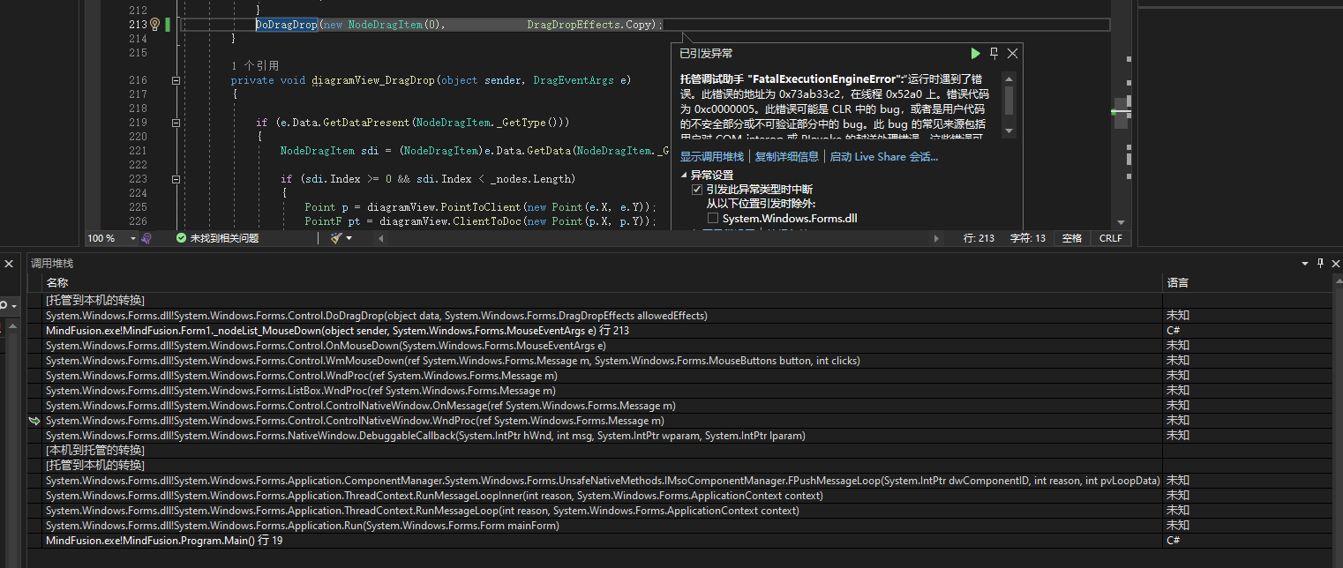Collapse the 异常设置 section
1343x568 pixels.
pyautogui.click(x=685, y=176)
